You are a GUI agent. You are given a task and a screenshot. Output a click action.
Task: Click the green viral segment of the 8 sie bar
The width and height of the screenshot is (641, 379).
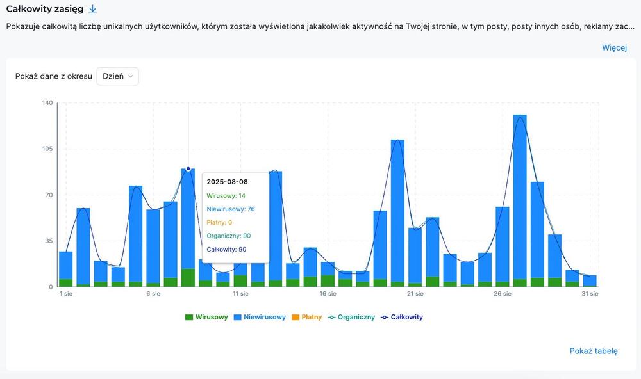pos(188,278)
